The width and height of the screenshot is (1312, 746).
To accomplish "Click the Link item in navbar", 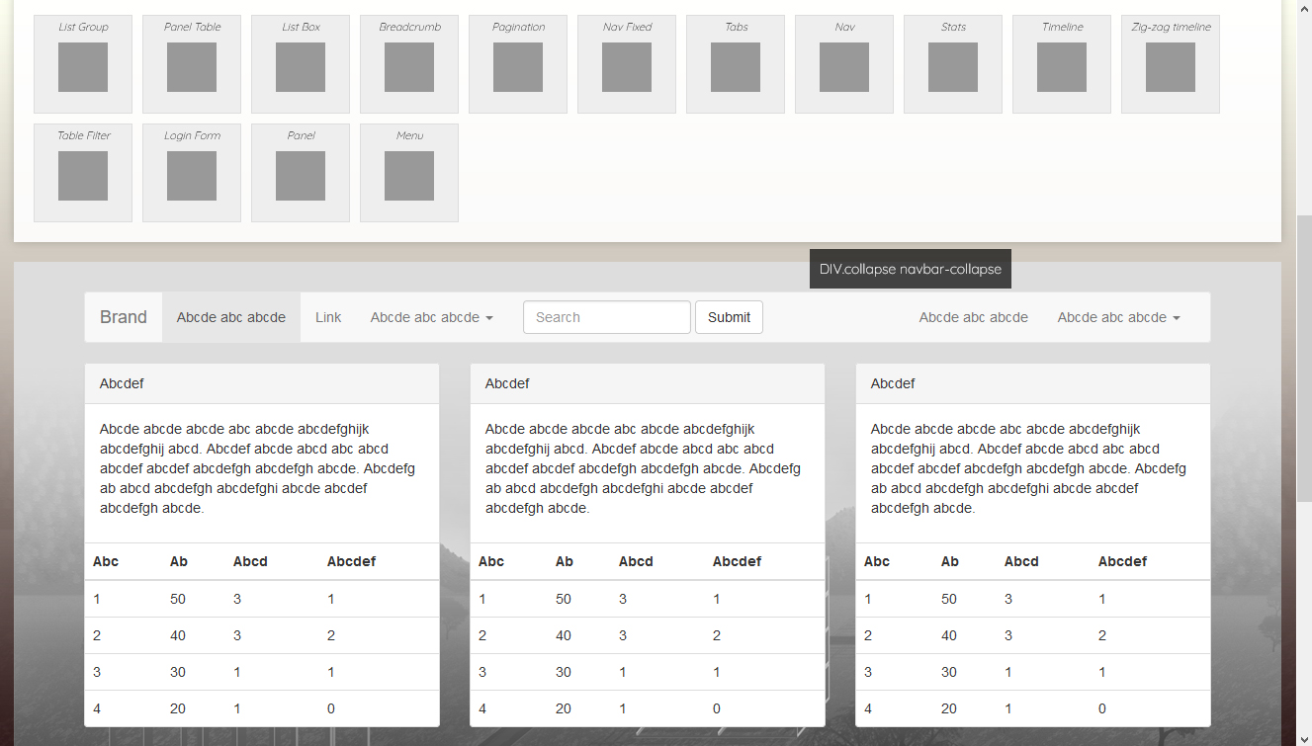I will [328, 317].
